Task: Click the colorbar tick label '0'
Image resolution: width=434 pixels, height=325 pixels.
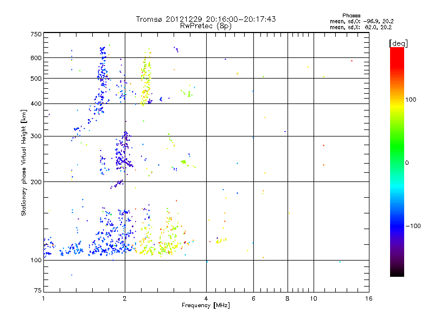Action: 407,163
